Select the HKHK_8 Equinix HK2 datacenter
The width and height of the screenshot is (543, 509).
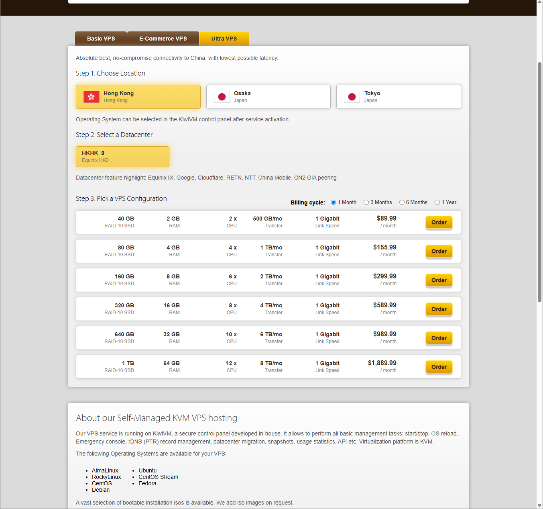122,157
